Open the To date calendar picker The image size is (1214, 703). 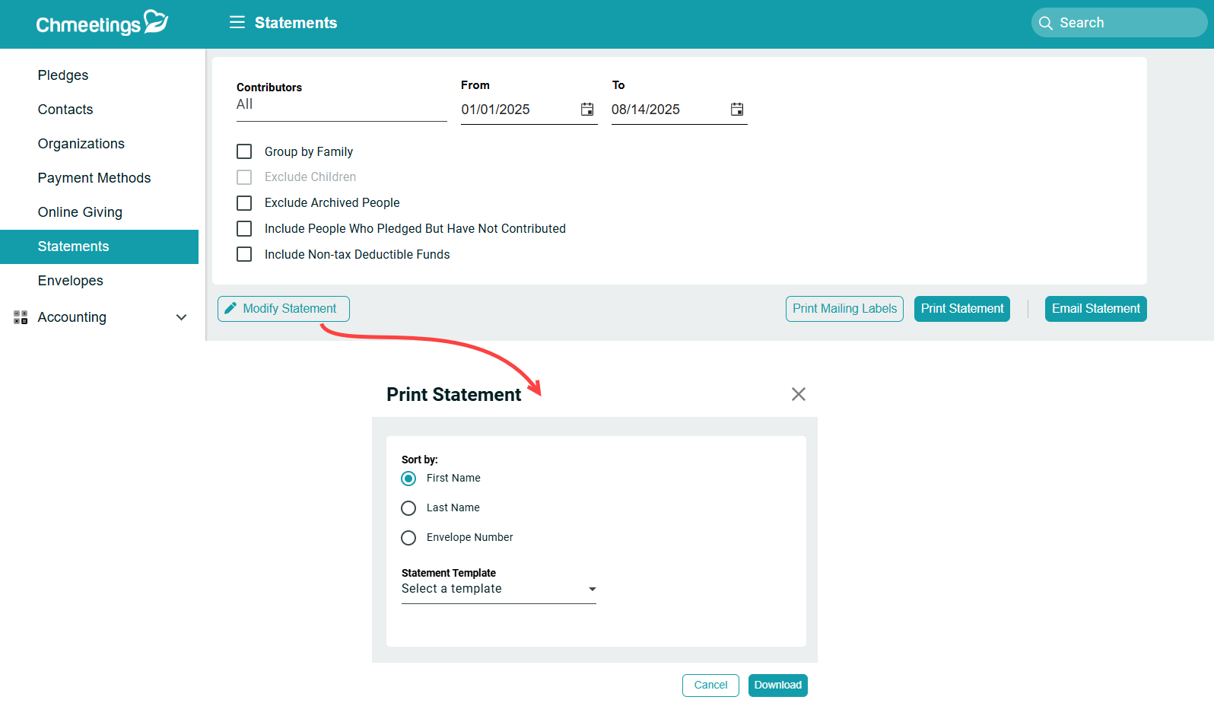[737, 110]
